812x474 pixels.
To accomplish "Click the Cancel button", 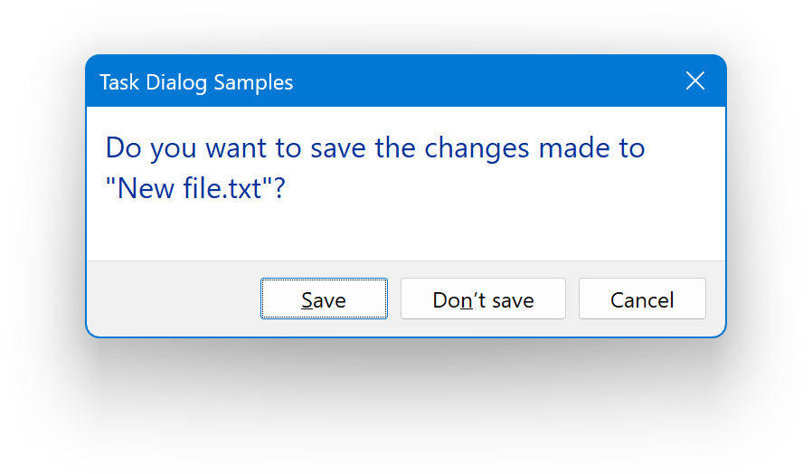I will [x=642, y=299].
